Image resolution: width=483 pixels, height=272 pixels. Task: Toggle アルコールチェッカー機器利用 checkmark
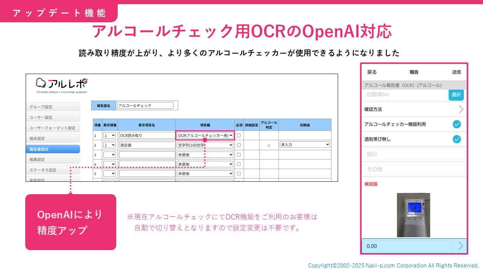[x=457, y=124]
